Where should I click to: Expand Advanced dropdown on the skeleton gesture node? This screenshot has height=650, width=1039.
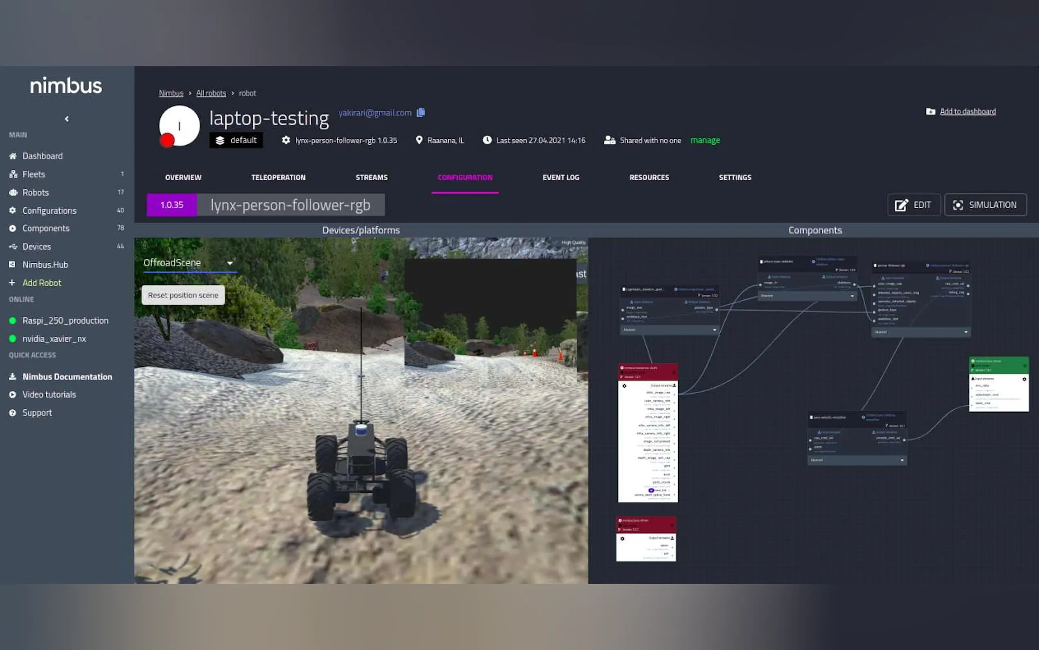669,330
